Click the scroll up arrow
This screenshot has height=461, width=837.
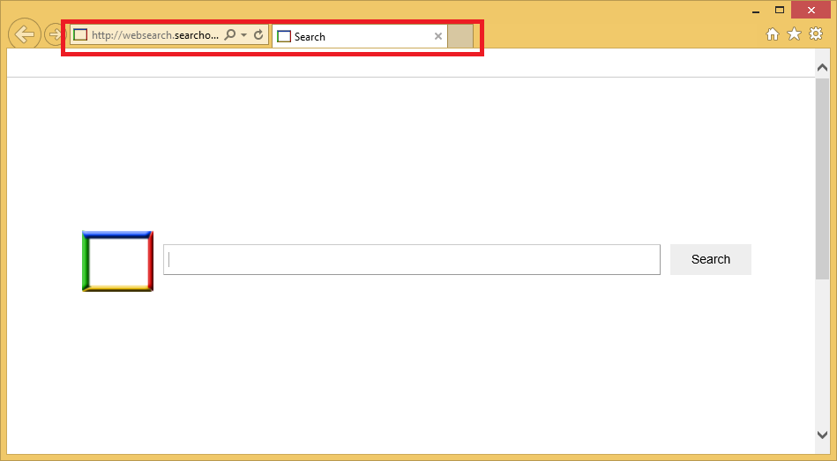click(822, 67)
